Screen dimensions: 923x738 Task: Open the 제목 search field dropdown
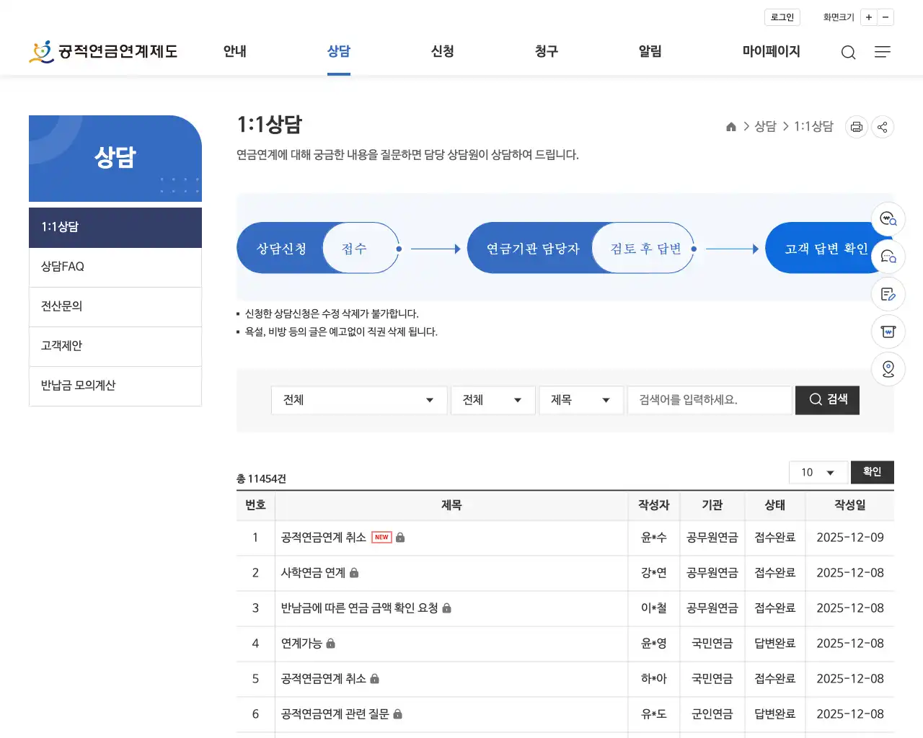point(581,400)
